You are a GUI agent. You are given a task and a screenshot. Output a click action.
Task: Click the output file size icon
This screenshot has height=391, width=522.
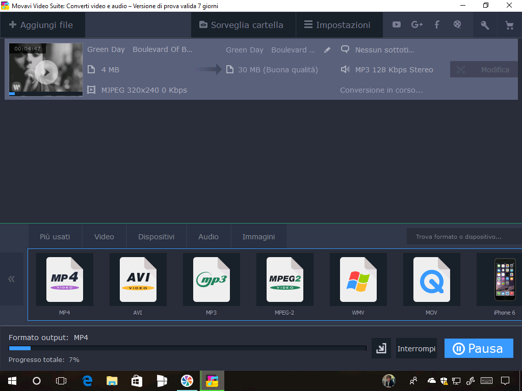[x=230, y=69]
